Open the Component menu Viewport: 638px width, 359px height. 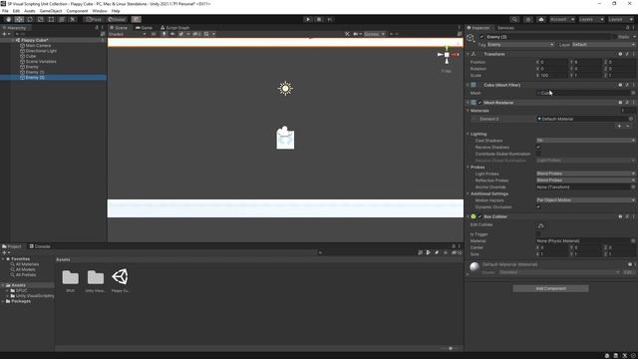tap(77, 11)
